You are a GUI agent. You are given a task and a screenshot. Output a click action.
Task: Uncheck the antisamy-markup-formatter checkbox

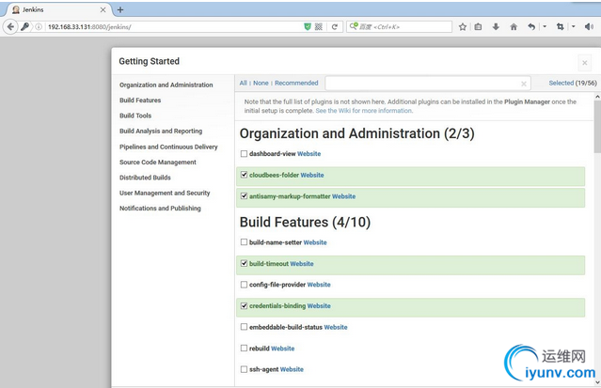point(244,196)
